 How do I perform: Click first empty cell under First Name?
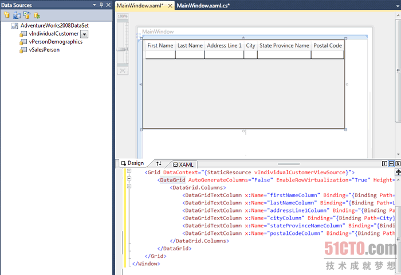160,55
